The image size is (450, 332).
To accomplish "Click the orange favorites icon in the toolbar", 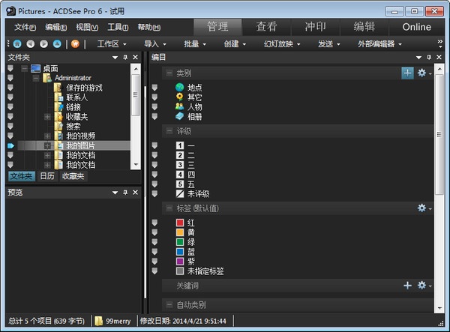I will 75,44.
